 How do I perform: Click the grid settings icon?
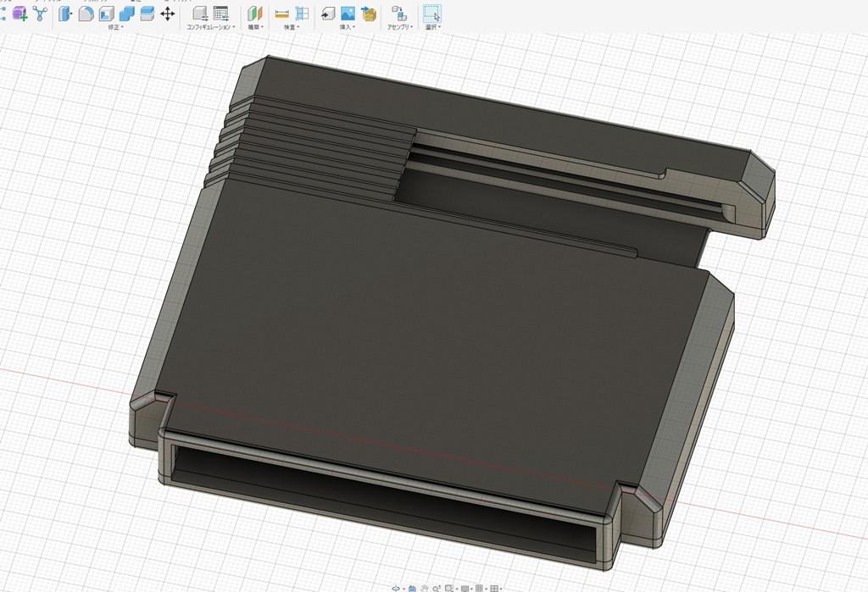(x=480, y=588)
